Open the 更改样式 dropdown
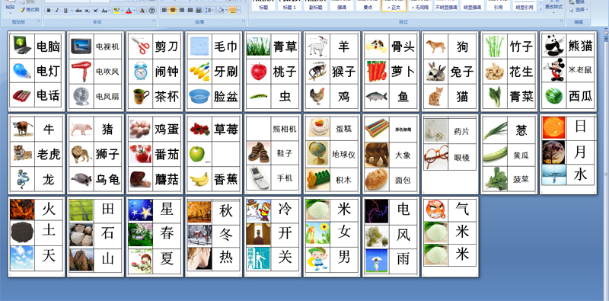The width and height of the screenshot is (609, 301). [554, 8]
